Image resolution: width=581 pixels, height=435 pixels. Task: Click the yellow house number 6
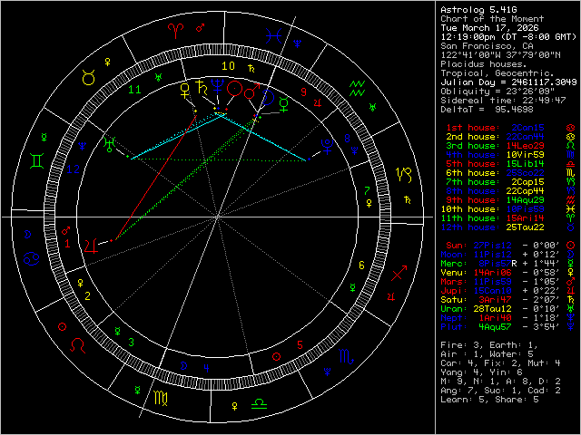click(x=361, y=266)
